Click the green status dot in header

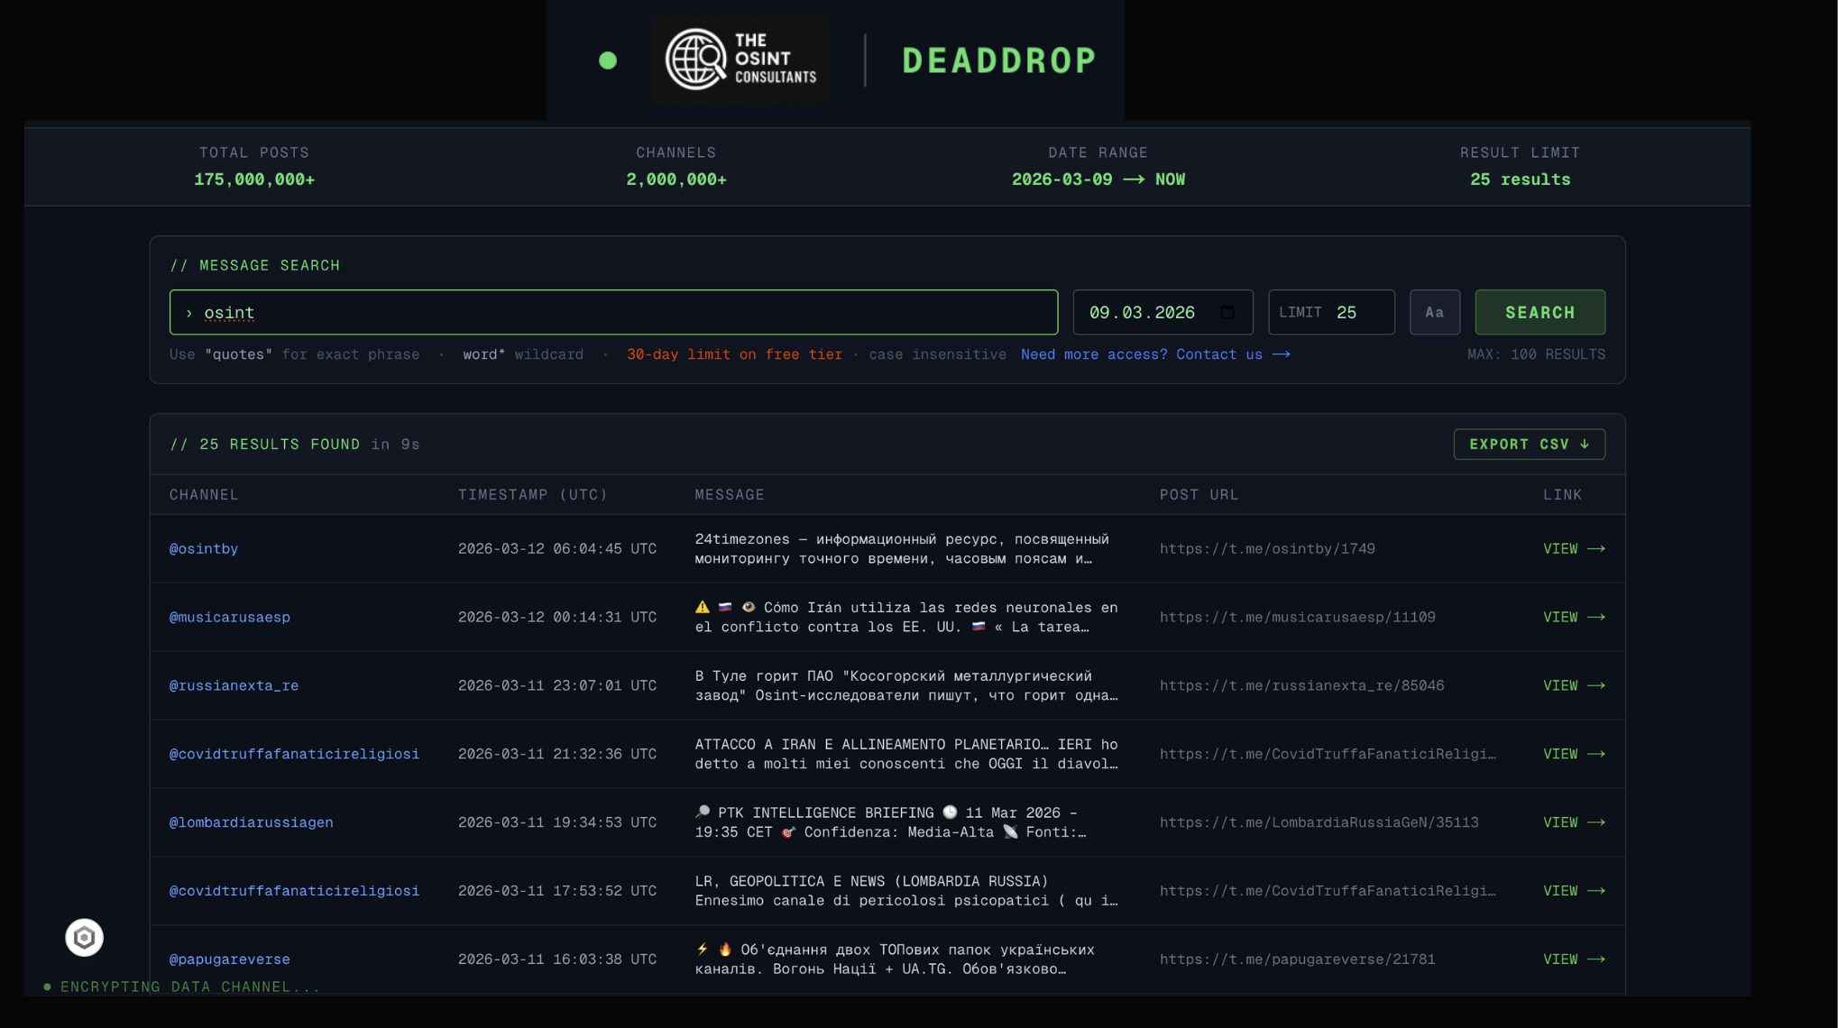[x=608, y=60]
